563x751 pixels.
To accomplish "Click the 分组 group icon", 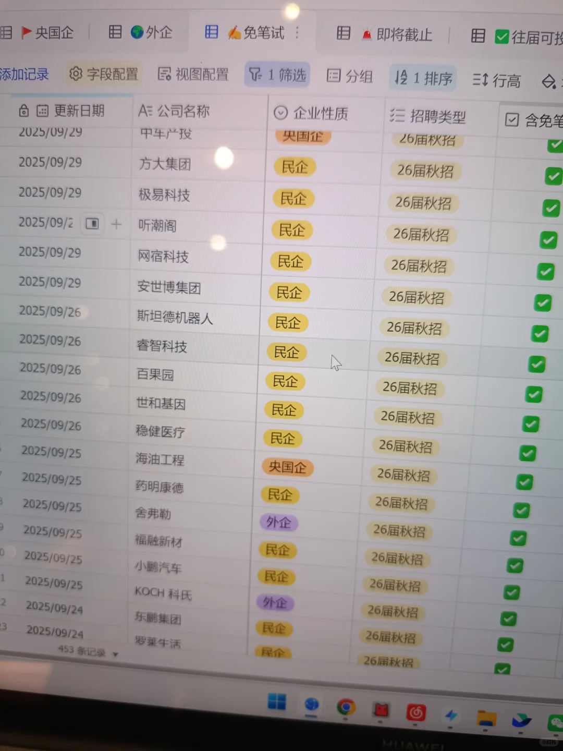I will pos(333,76).
